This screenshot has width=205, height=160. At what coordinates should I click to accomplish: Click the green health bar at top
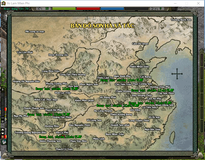click(64, 9)
